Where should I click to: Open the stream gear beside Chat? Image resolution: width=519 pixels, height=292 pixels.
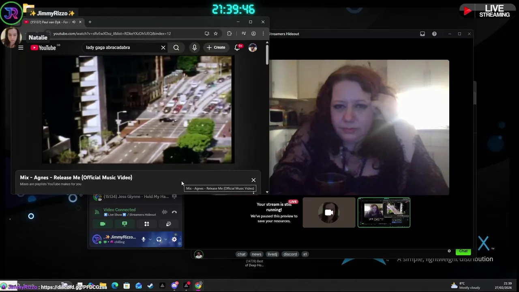coord(449,251)
